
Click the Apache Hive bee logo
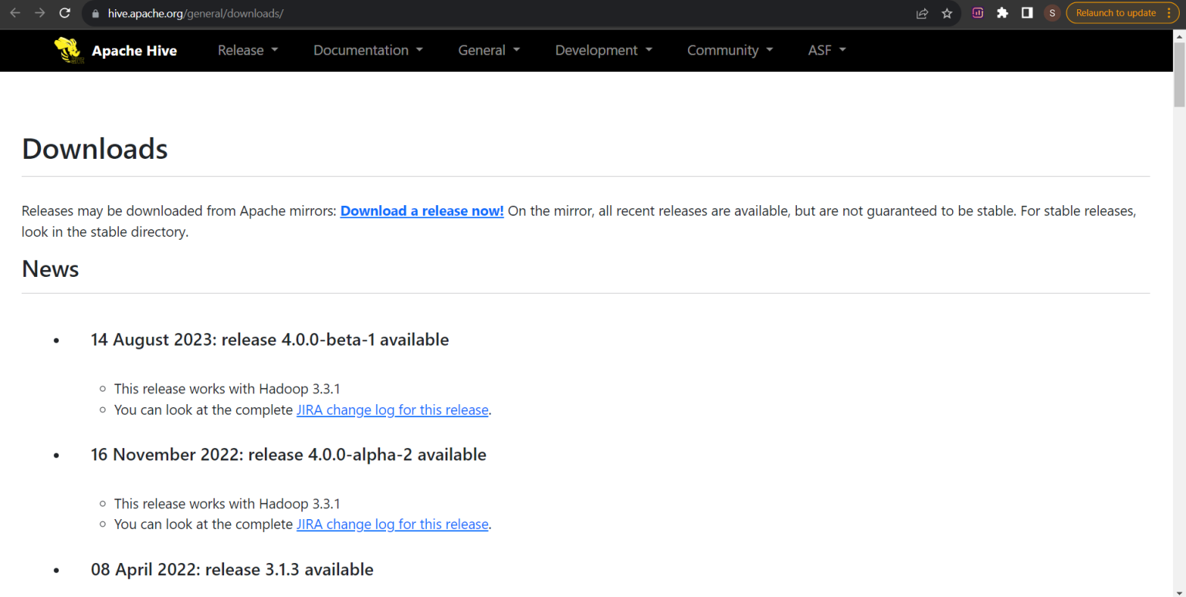click(x=68, y=49)
